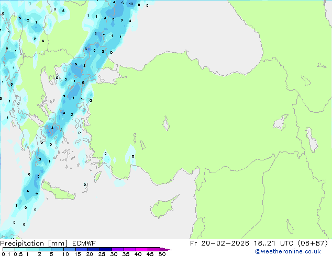This screenshot has height=256, width=332.
Task: Click the legend value label '25'
Action: [x=102, y=254]
